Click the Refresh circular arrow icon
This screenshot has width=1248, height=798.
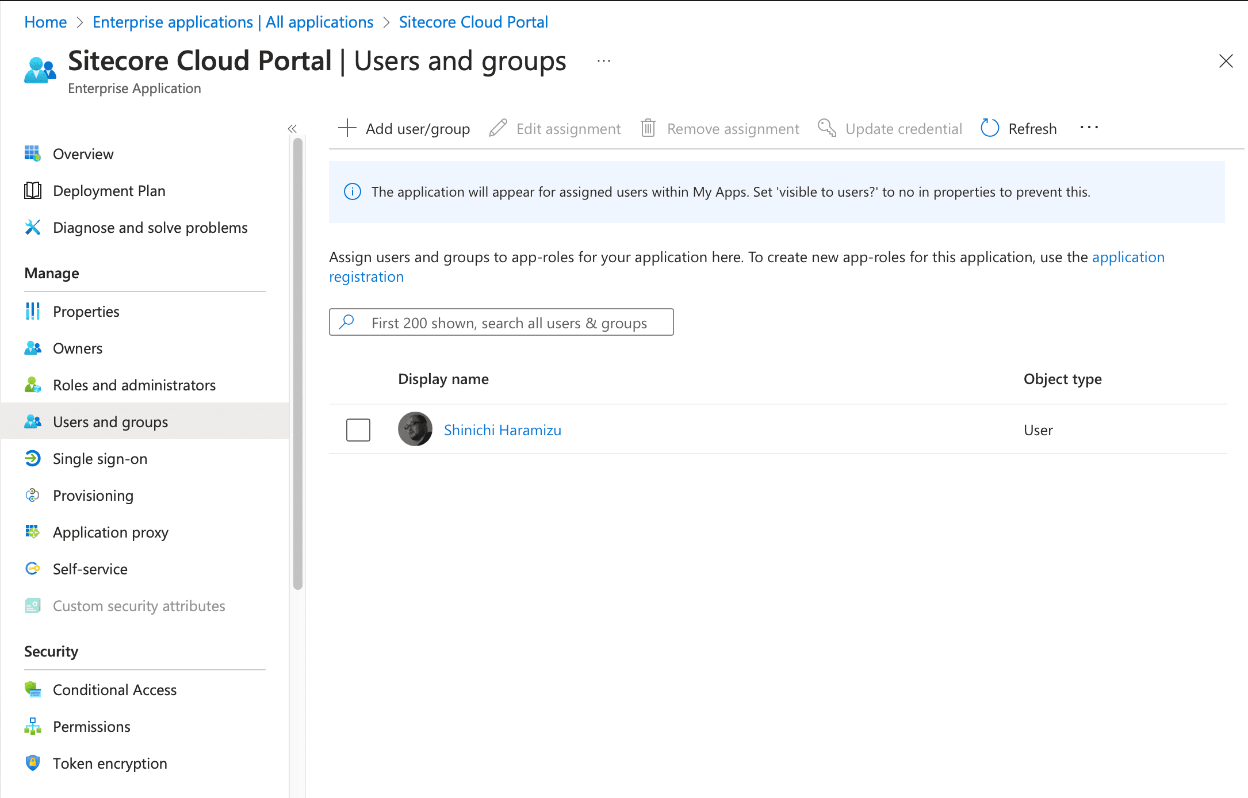tap(989, 128)
